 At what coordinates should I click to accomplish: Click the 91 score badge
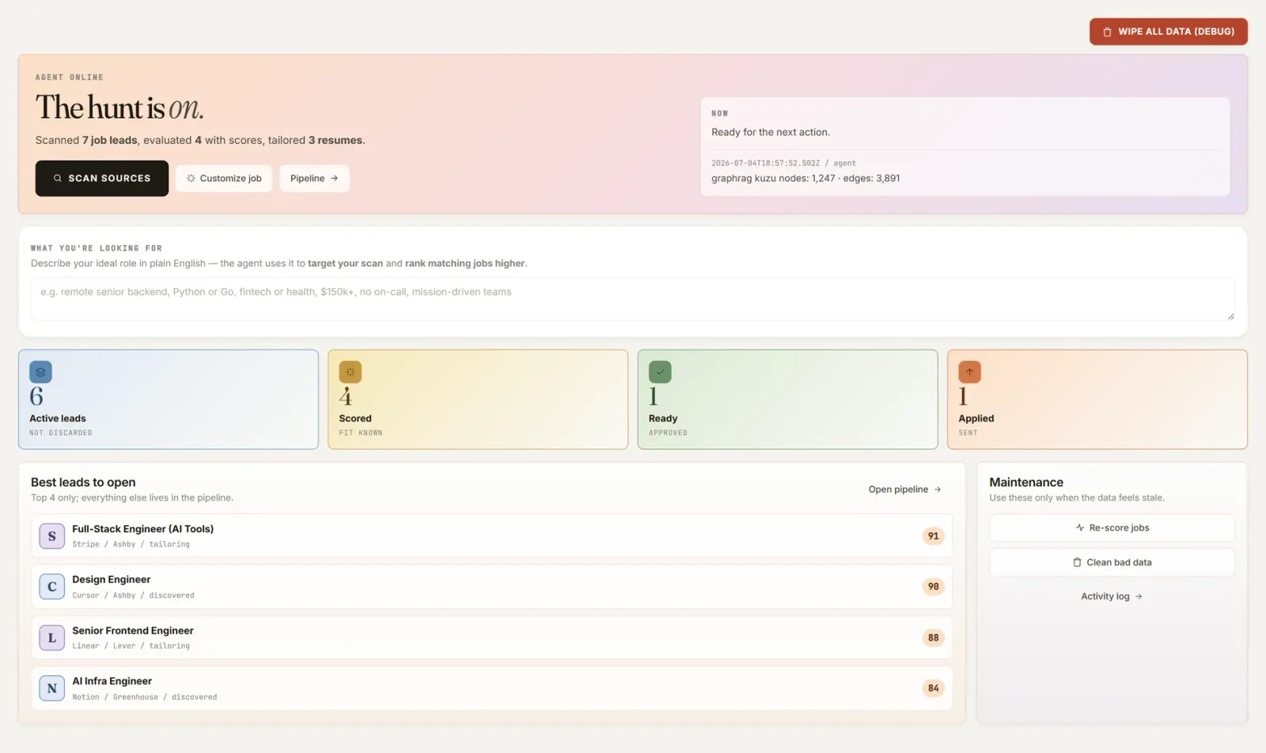934,536
